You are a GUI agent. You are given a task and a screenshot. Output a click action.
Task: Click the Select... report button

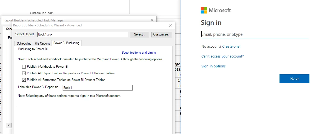click(139, 34)
